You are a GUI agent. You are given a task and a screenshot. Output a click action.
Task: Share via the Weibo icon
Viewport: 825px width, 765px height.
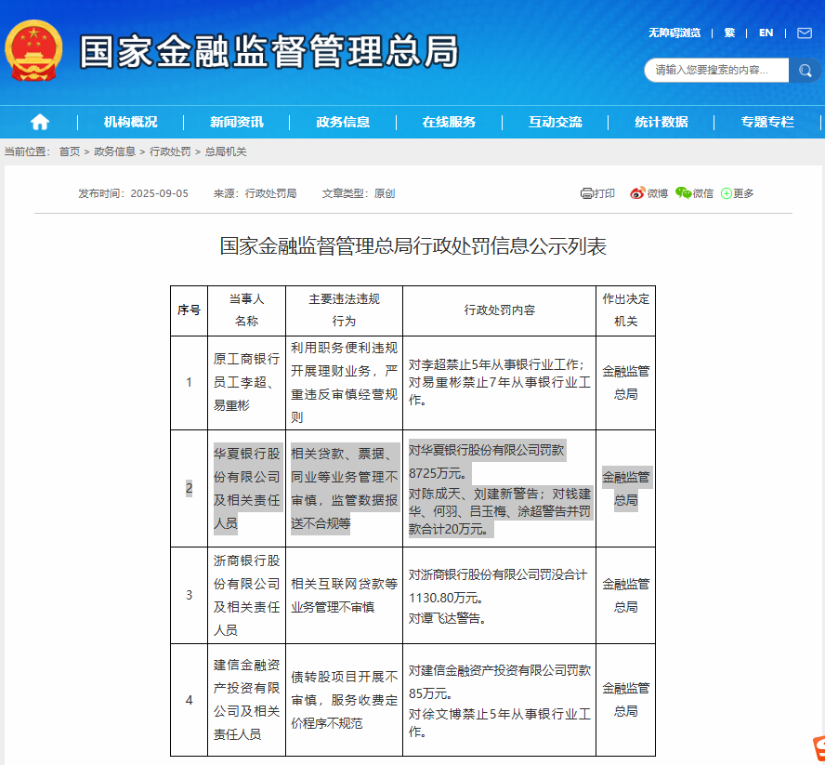point(637,193)
